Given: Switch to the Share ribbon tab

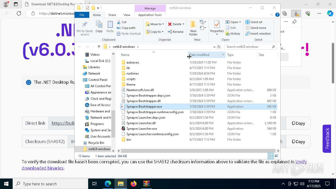Looking at the screenshot, I should tap(112, 15).
